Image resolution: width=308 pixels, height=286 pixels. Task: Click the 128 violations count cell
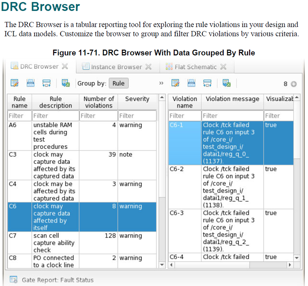click(99, 243)
